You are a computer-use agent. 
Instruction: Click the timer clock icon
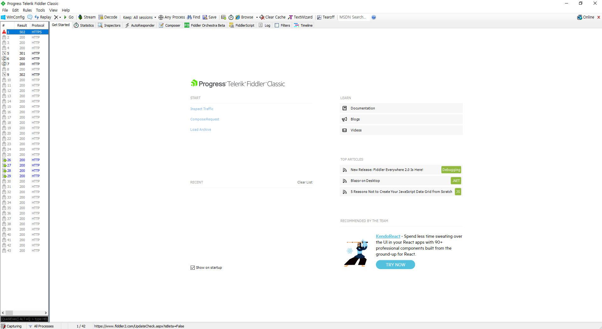[231, 17]
